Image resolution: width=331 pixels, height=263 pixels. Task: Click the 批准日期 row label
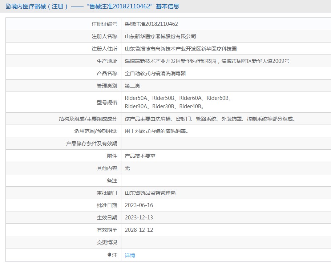(107, 205)
